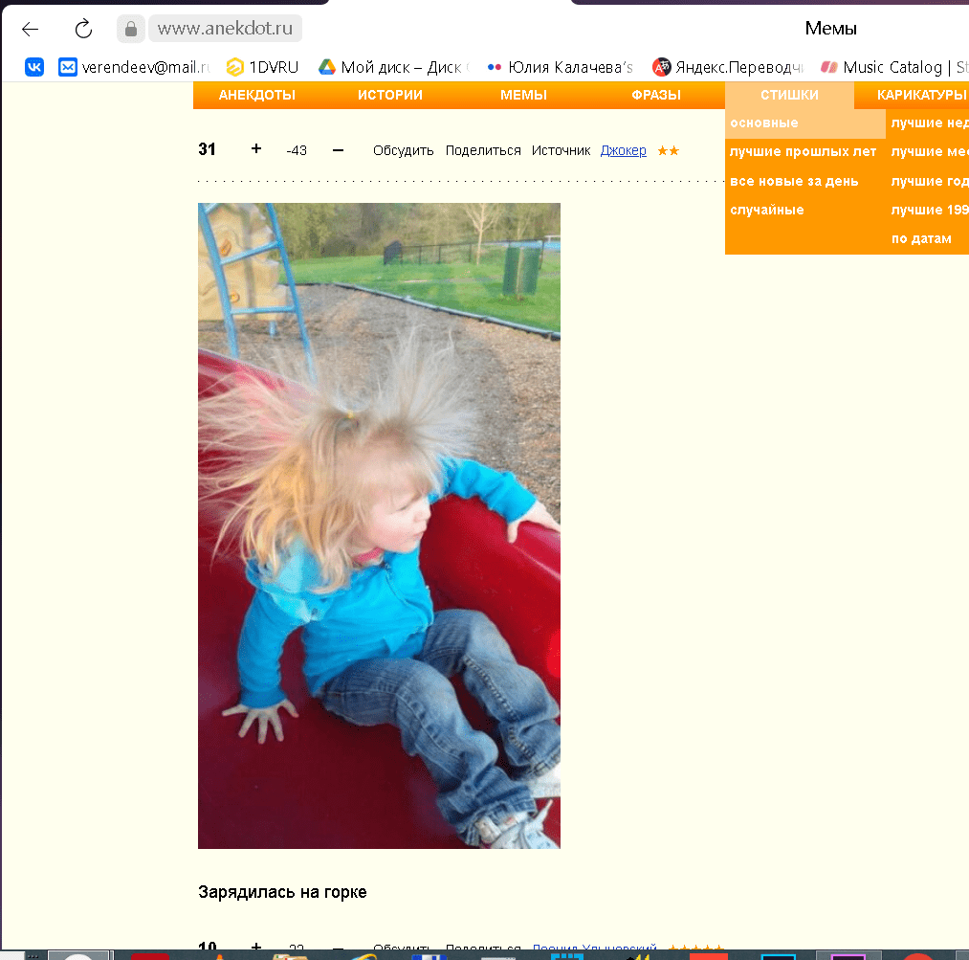Open the Google Drive 'Мой диск' bookmark
969x960 pixels.
[393, 67]
